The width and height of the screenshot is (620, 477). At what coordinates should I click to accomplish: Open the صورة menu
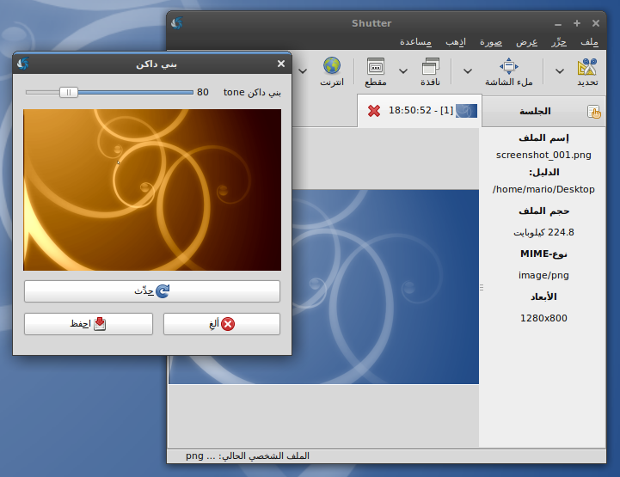pyautogui.click(x=492, y=42)
